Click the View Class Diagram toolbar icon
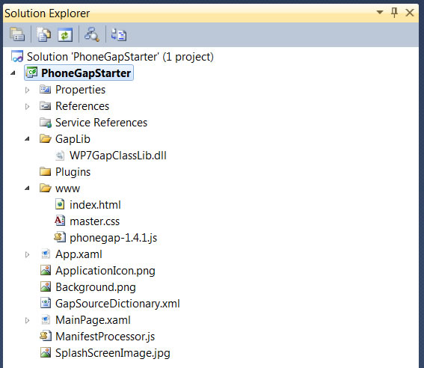This screenshot has height=368, width=424. coord(92,34)
